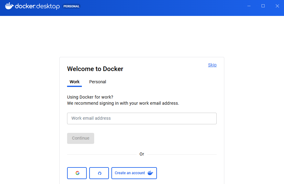
Task: Sign in with the GitHub icon button
Action: tap(99, 173)
